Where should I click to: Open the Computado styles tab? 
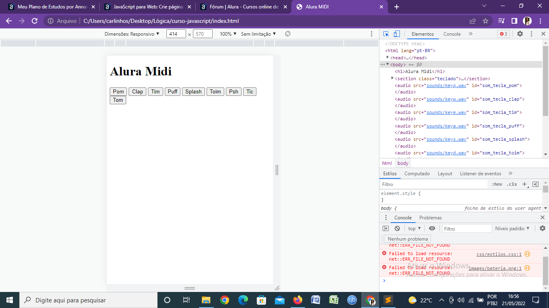click(417, 174)
